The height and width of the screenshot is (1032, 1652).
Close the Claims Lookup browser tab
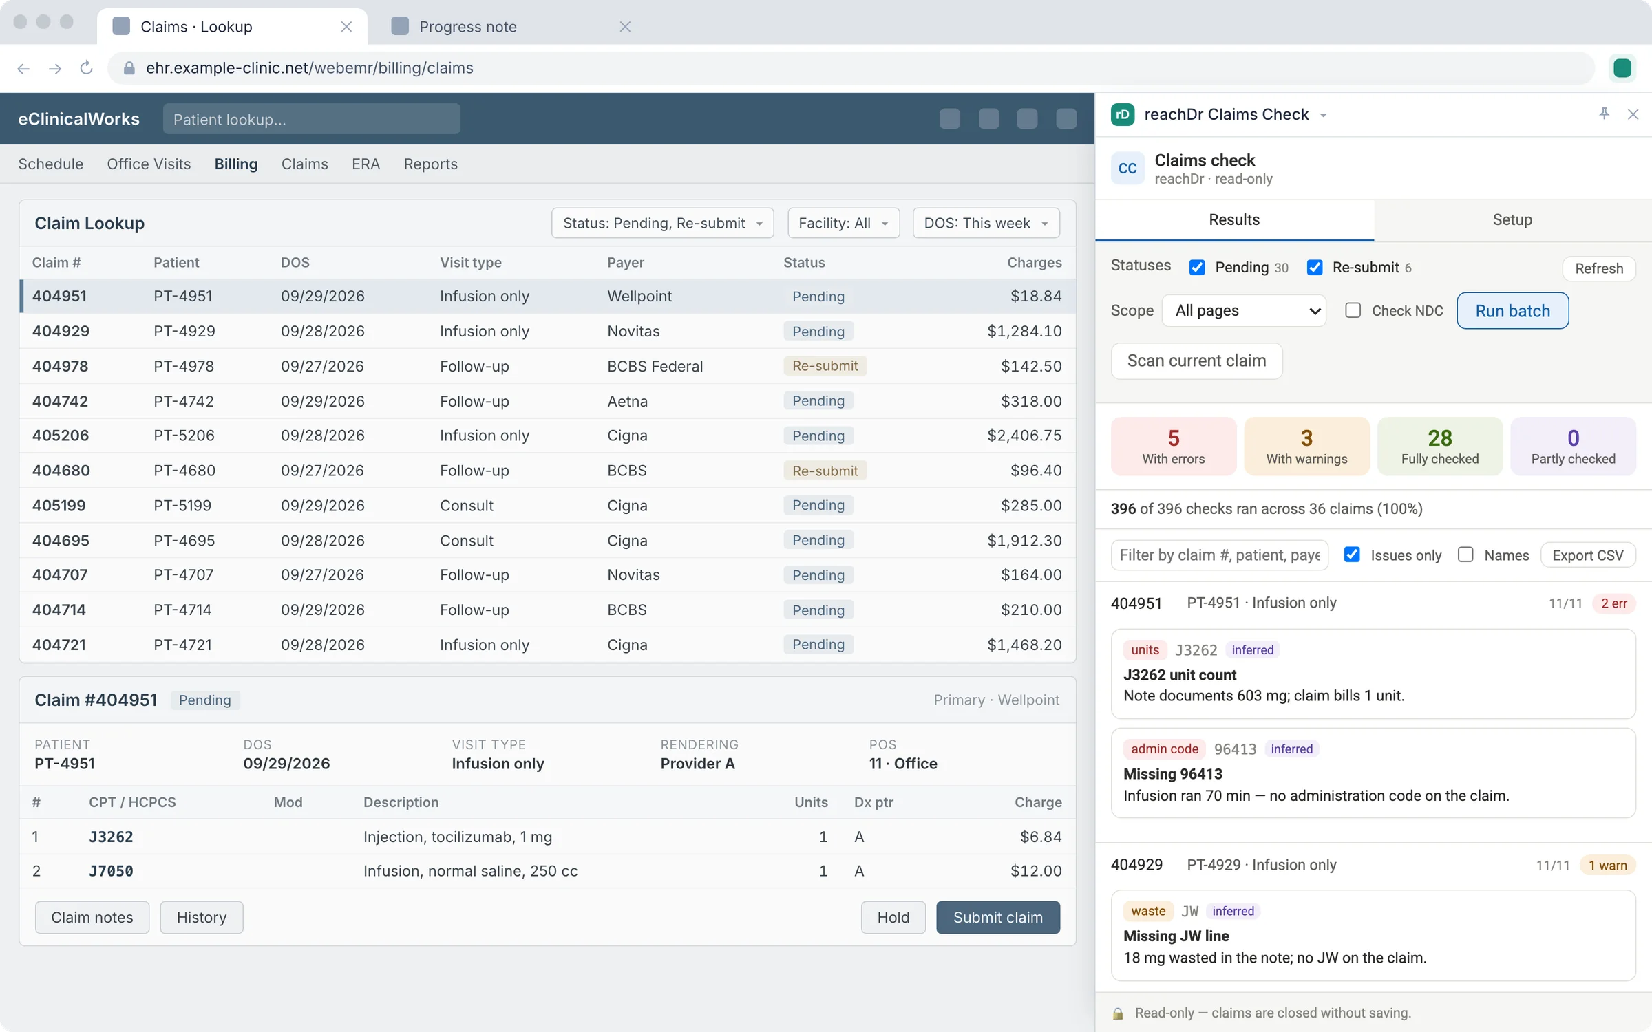pos(346,27)
